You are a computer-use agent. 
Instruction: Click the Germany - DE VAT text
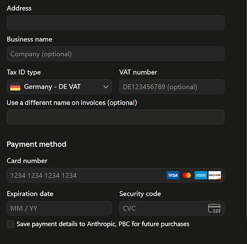click(x=52, y=87)
